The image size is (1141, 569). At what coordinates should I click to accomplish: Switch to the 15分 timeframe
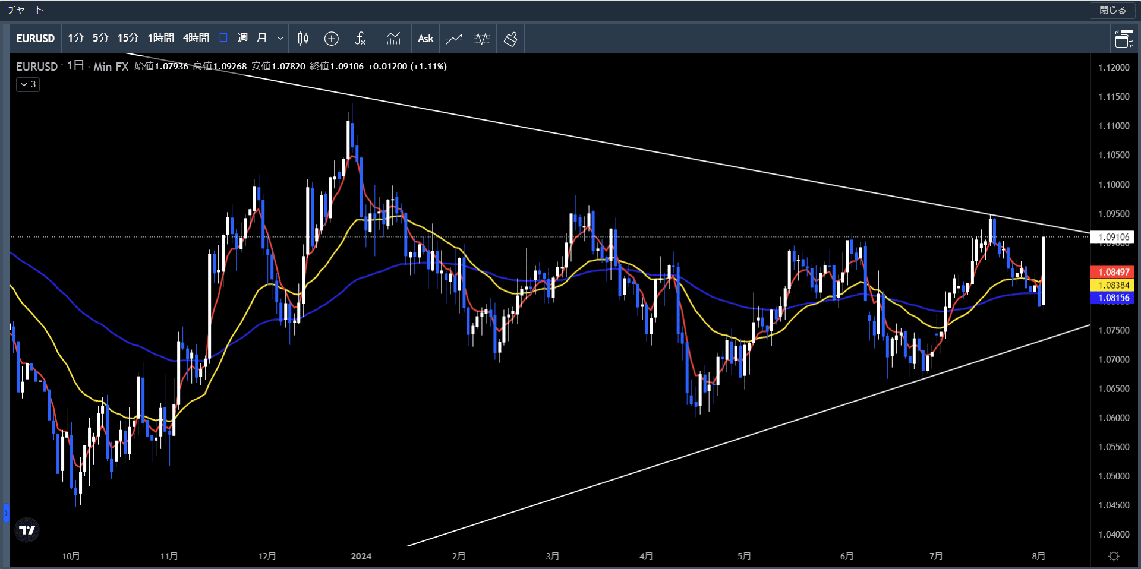[128, 38]
